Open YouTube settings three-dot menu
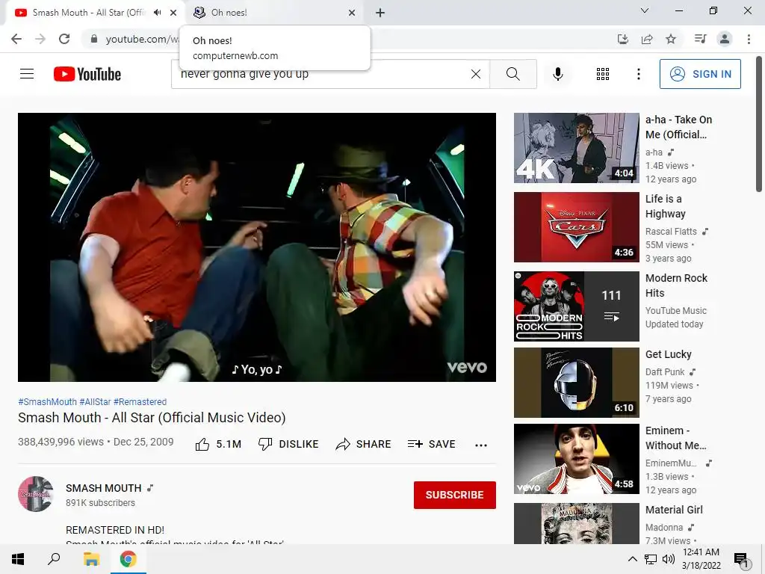 point(638,74)
